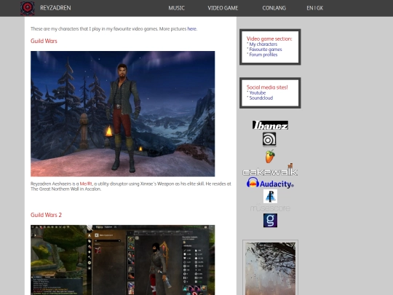The height and width of the screenshot is (295, 393).
Task: Click the Ibanez logo
Action: coord(270,125)
